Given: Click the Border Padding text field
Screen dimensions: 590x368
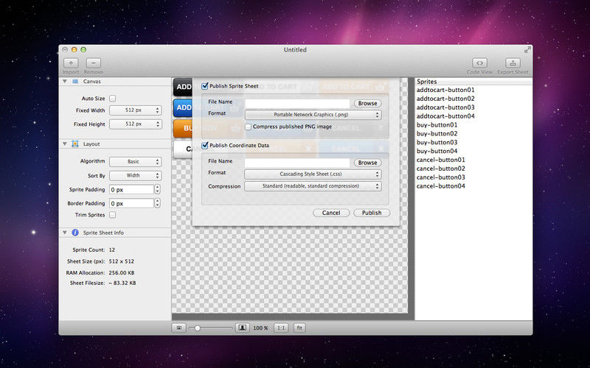Looking at the screenshot, I should pyautogui.click(x=132, y=203).
